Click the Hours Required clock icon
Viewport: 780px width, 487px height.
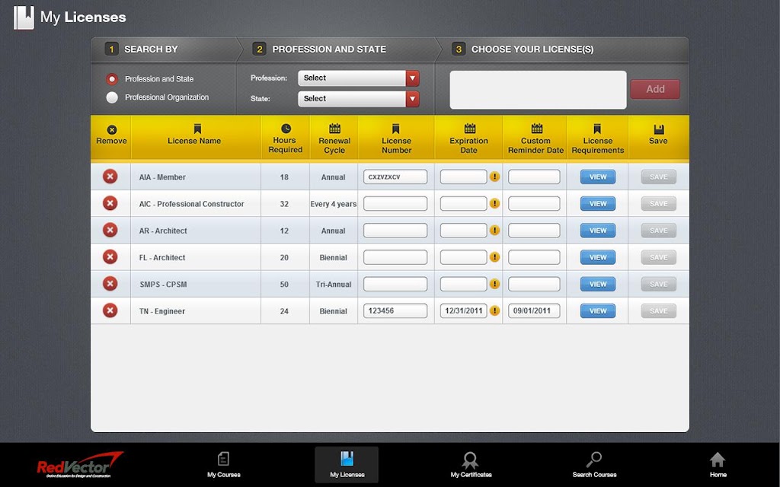(286, 129)
